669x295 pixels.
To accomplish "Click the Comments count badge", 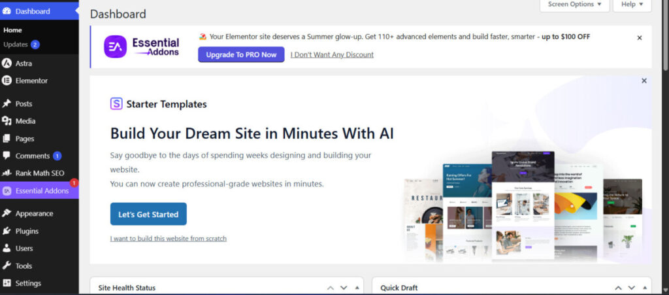I will (x=57, y=156).
